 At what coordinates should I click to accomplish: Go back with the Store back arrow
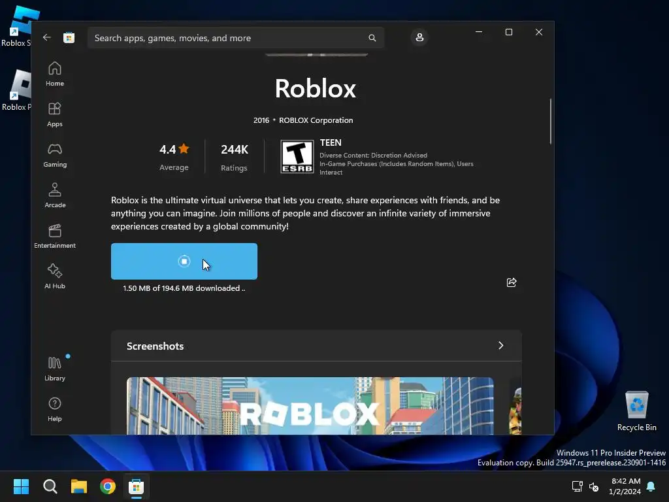[x=47, y=37]
